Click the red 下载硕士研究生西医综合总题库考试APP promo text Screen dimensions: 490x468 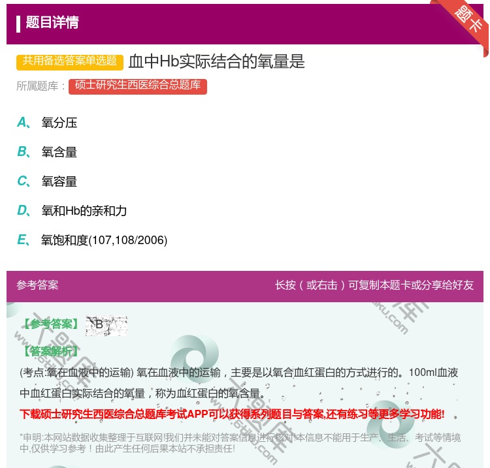(x=232, y=414)
